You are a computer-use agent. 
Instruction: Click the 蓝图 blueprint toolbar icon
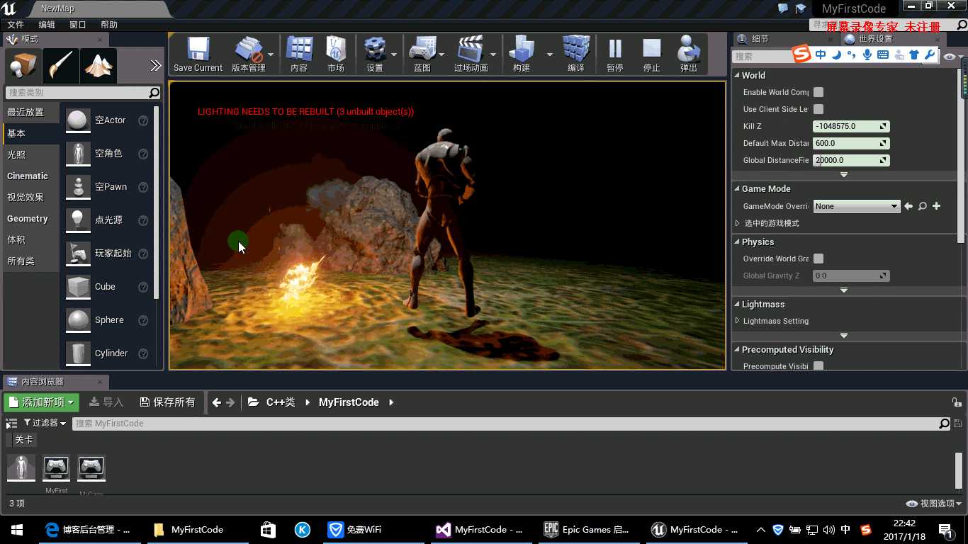coord(422,54)
